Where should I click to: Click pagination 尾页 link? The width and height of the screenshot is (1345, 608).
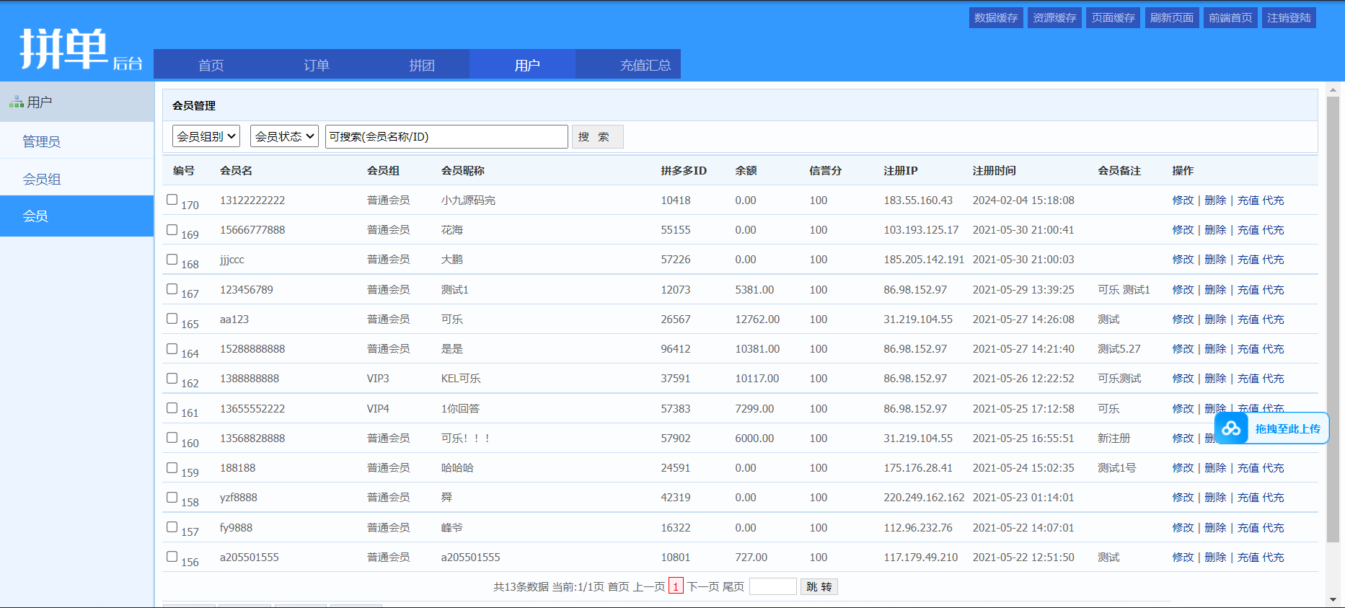[733, 587]
